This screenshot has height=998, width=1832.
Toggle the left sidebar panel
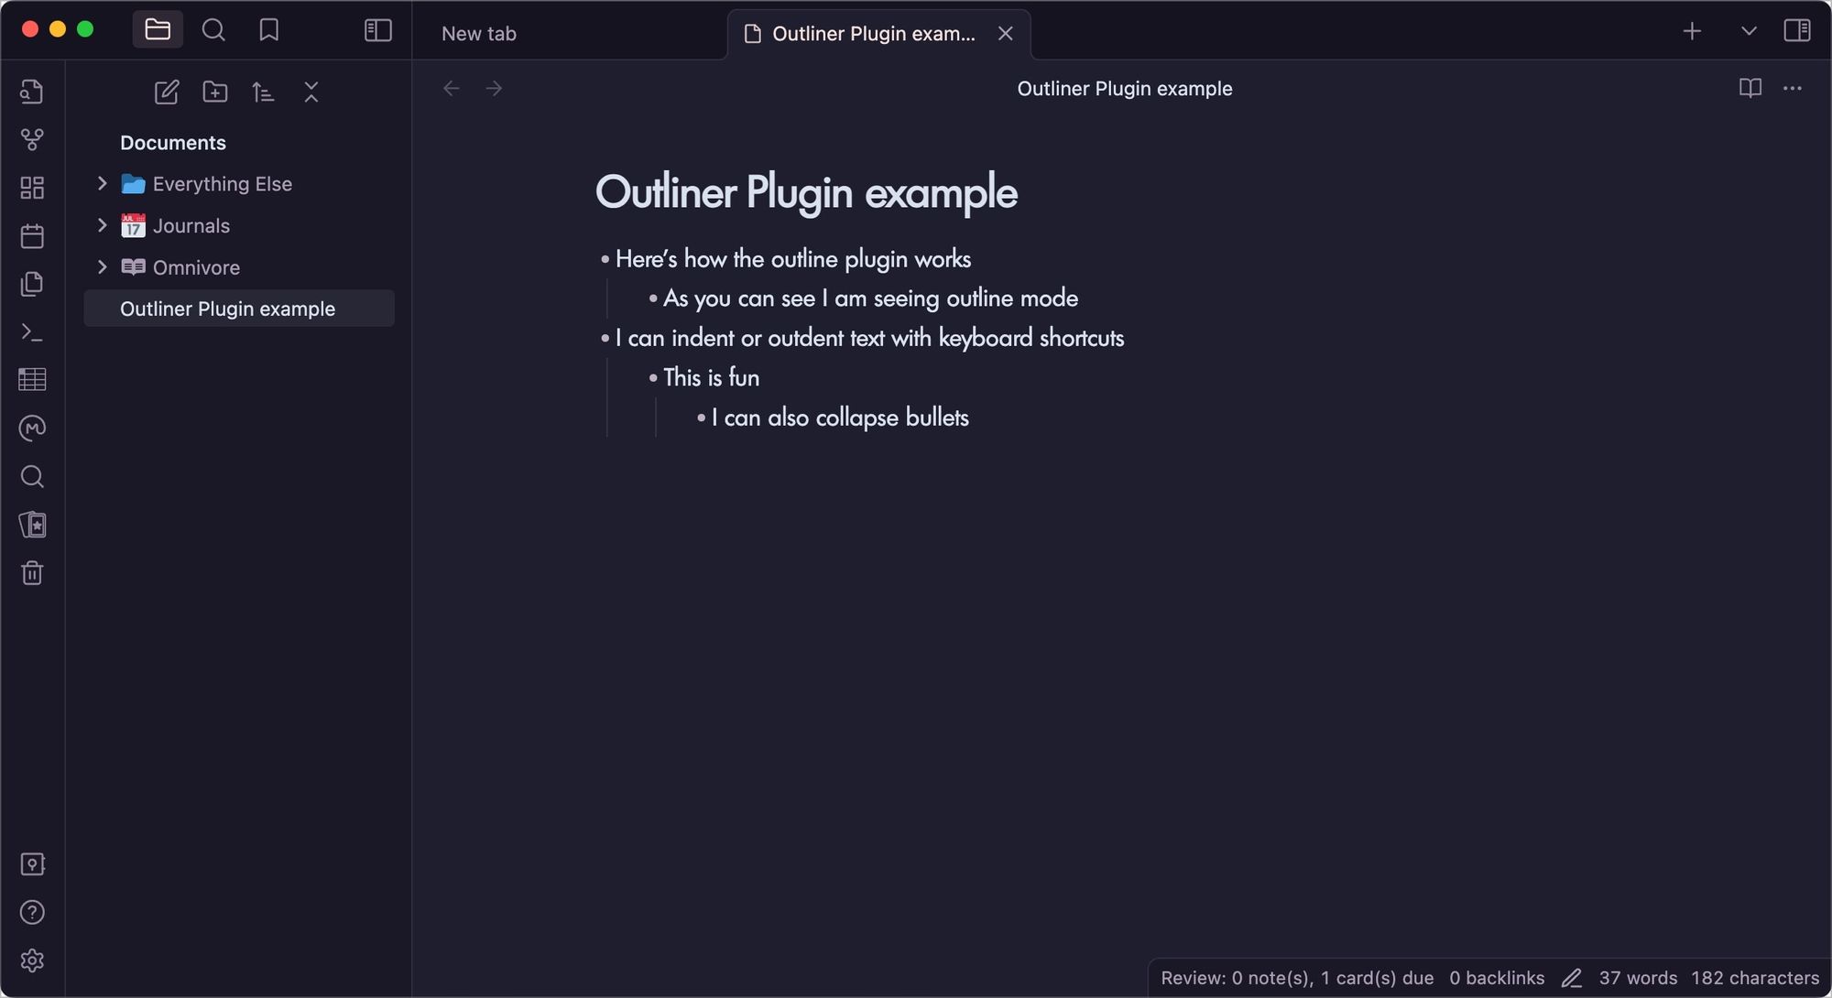click(377, 29)
